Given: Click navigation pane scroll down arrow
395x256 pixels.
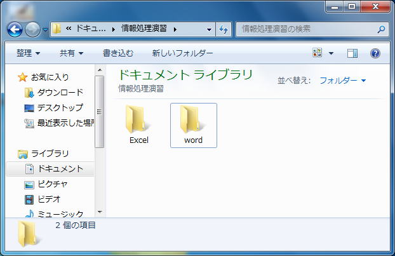Looking at the screenshot, I should point(100,212).
